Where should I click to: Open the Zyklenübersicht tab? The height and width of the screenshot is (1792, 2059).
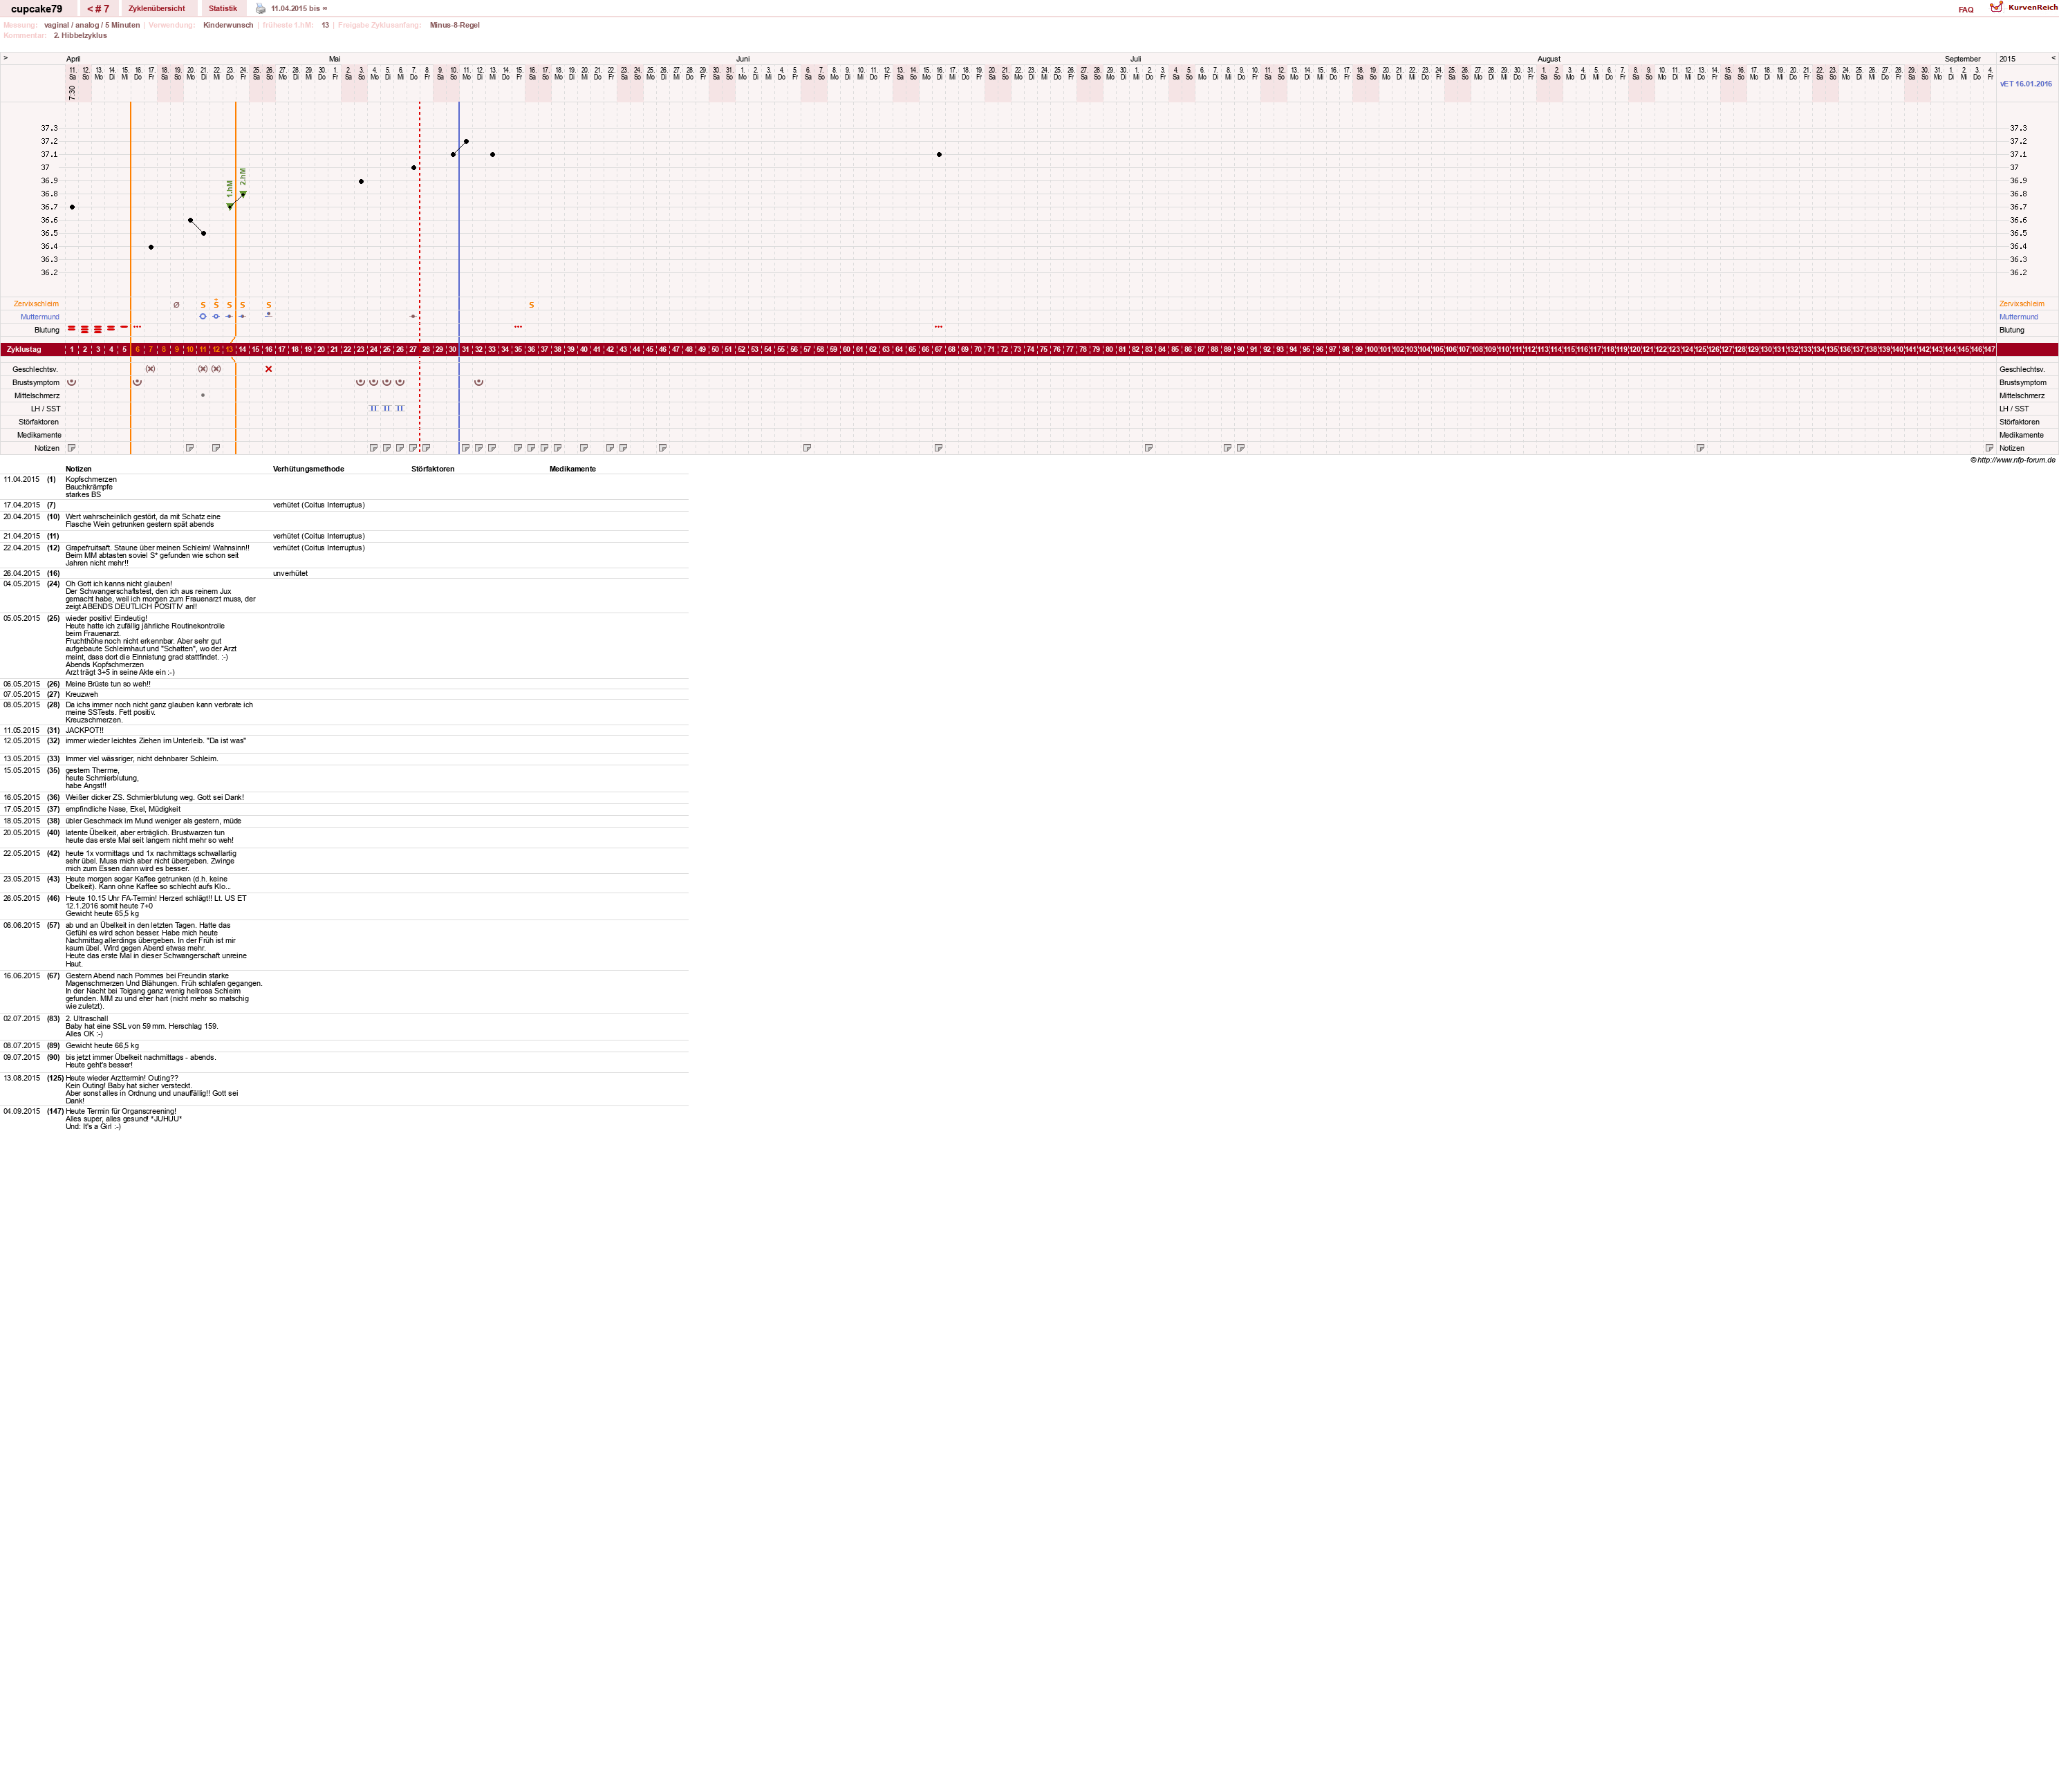tap(157, 9)
